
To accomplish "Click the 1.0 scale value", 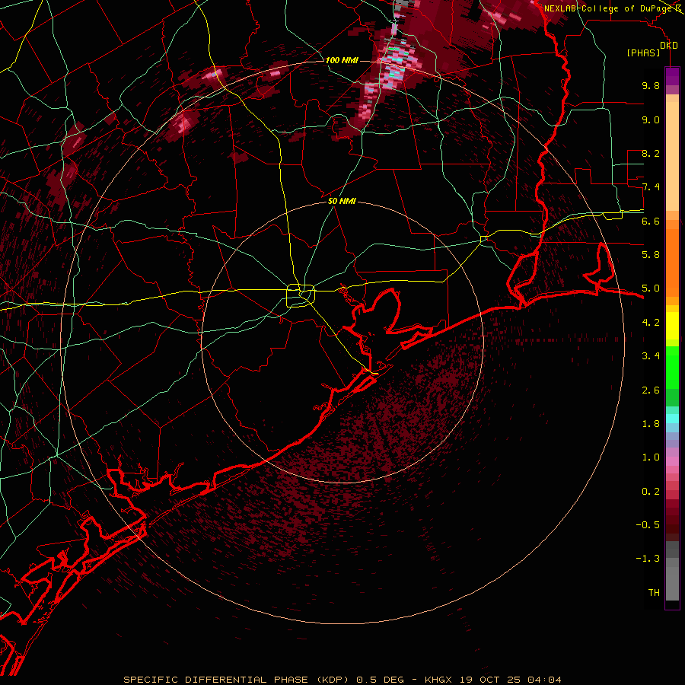I will [651, 457].
